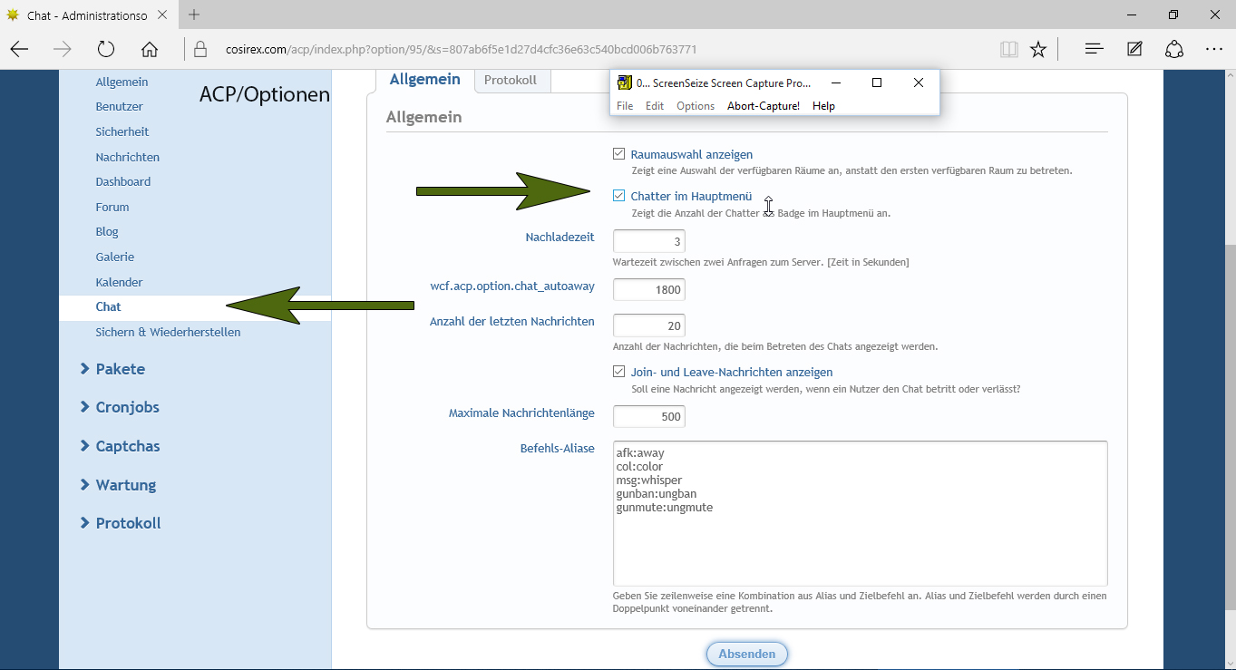Open browser More actions ellipsis

pyautogui.click(x=1214, y=50)
